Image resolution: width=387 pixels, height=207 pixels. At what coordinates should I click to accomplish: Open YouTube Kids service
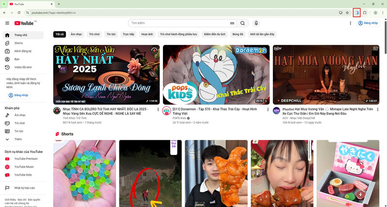23,175
